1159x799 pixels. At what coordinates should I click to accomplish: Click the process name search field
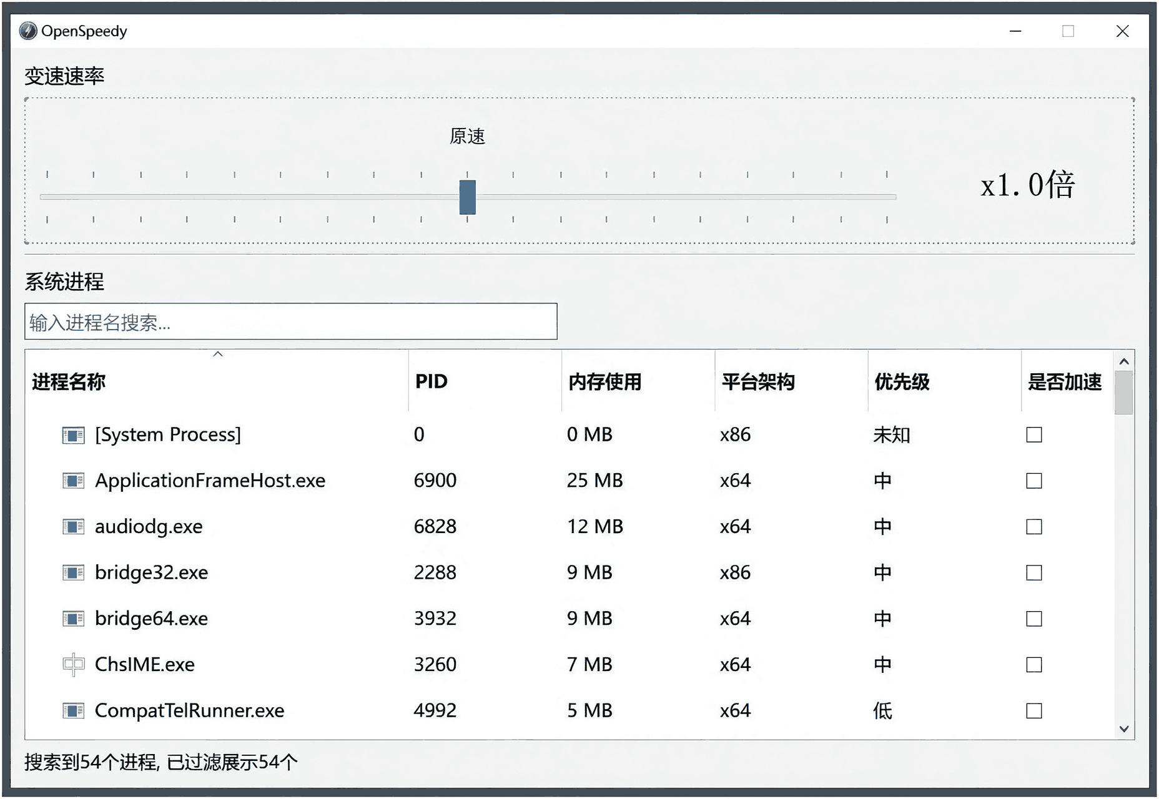[x=291, y=321]
